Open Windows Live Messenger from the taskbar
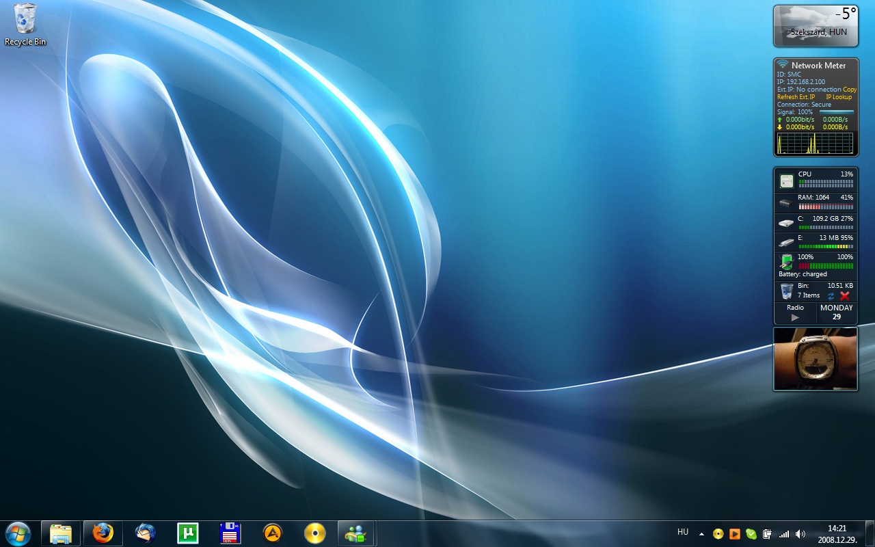The image size is (875, 547). pos(356,533)
